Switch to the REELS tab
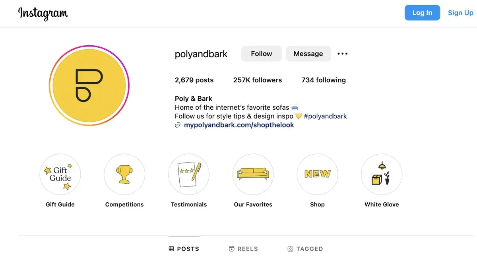Image resolution: width=477 pixels, height=258 pixels. point(244,248)
